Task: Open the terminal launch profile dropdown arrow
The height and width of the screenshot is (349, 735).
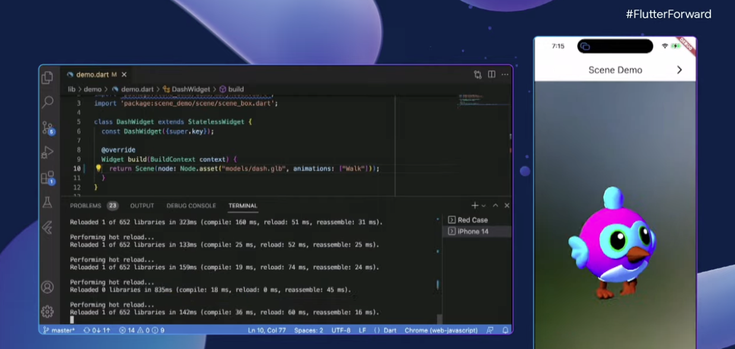Action: (x=483, y=206)
